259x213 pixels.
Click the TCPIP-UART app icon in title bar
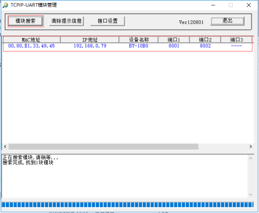coord(5,5)
